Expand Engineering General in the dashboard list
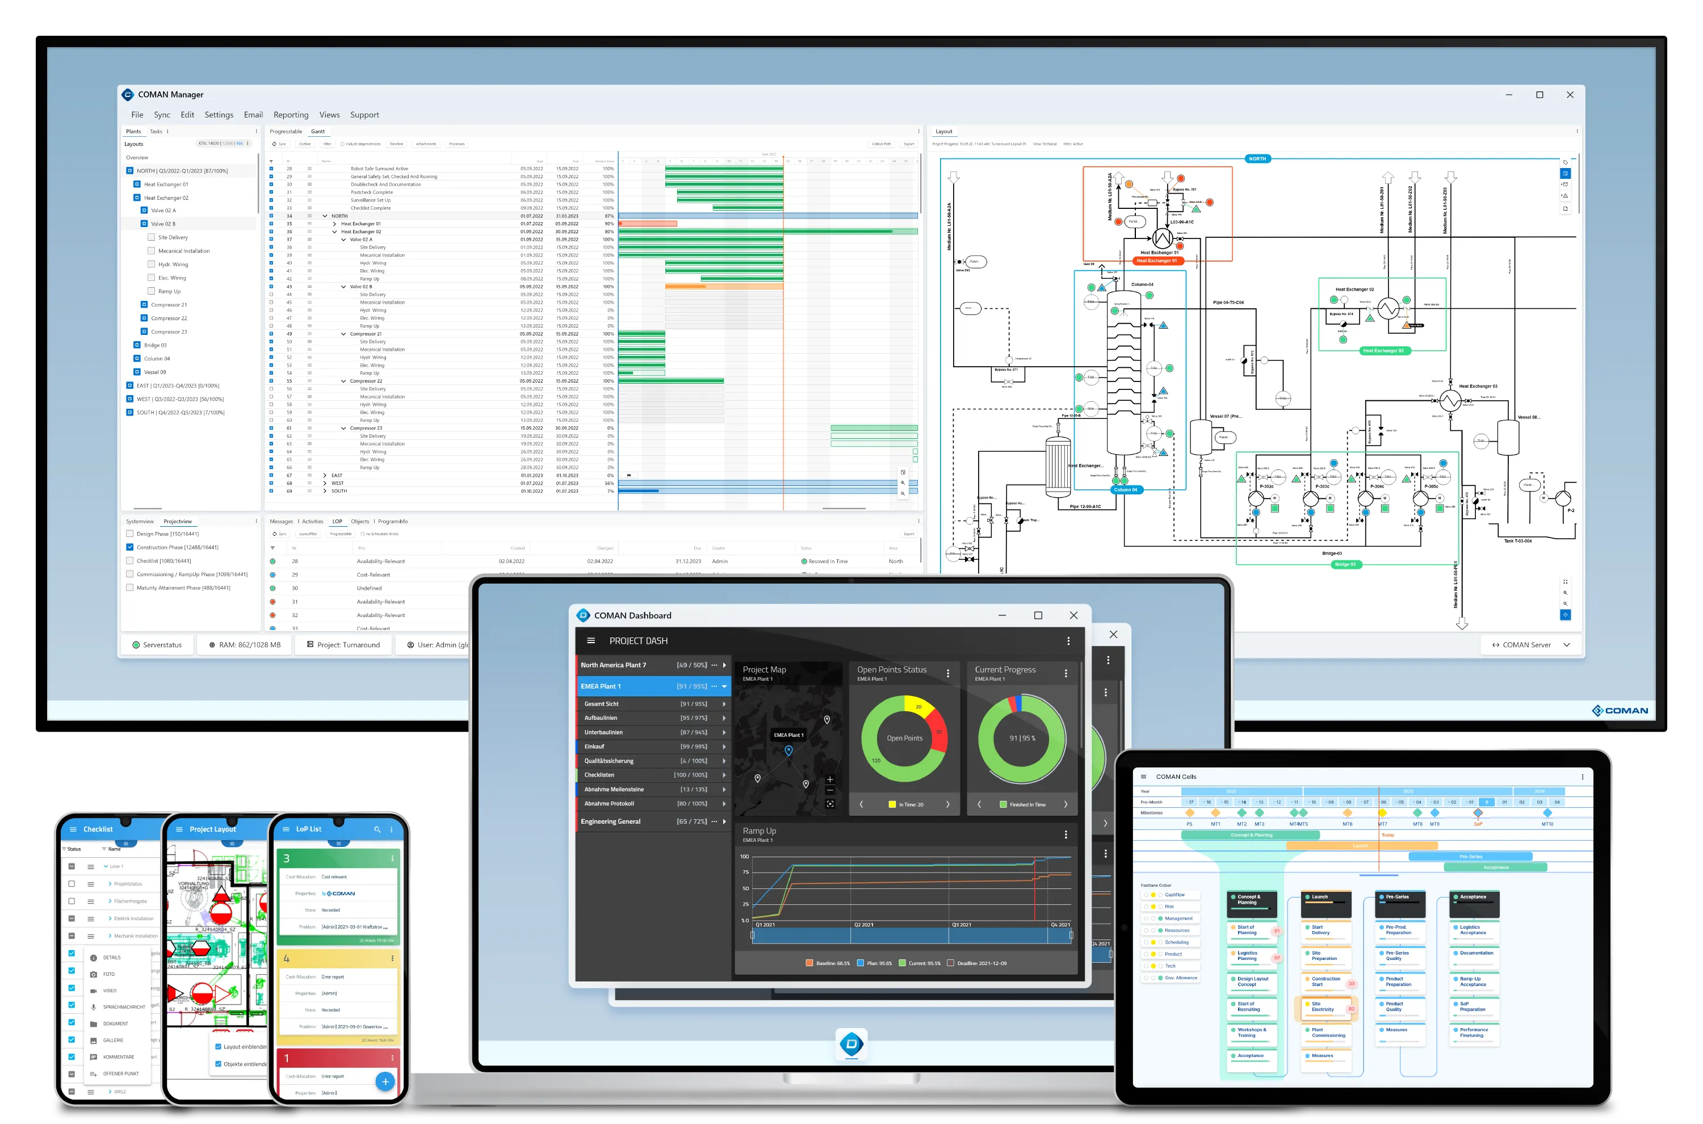The height and width of the screenshot is (1124, 1703). (x=724, y=821)
